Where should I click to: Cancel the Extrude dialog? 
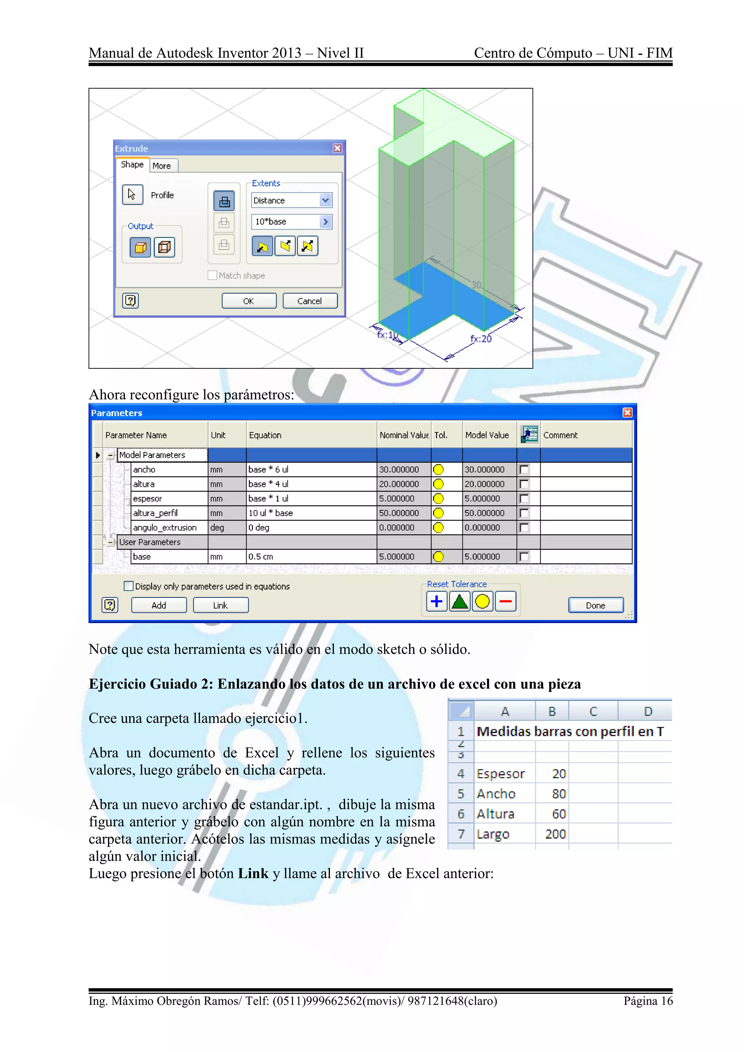coord(310,301)
